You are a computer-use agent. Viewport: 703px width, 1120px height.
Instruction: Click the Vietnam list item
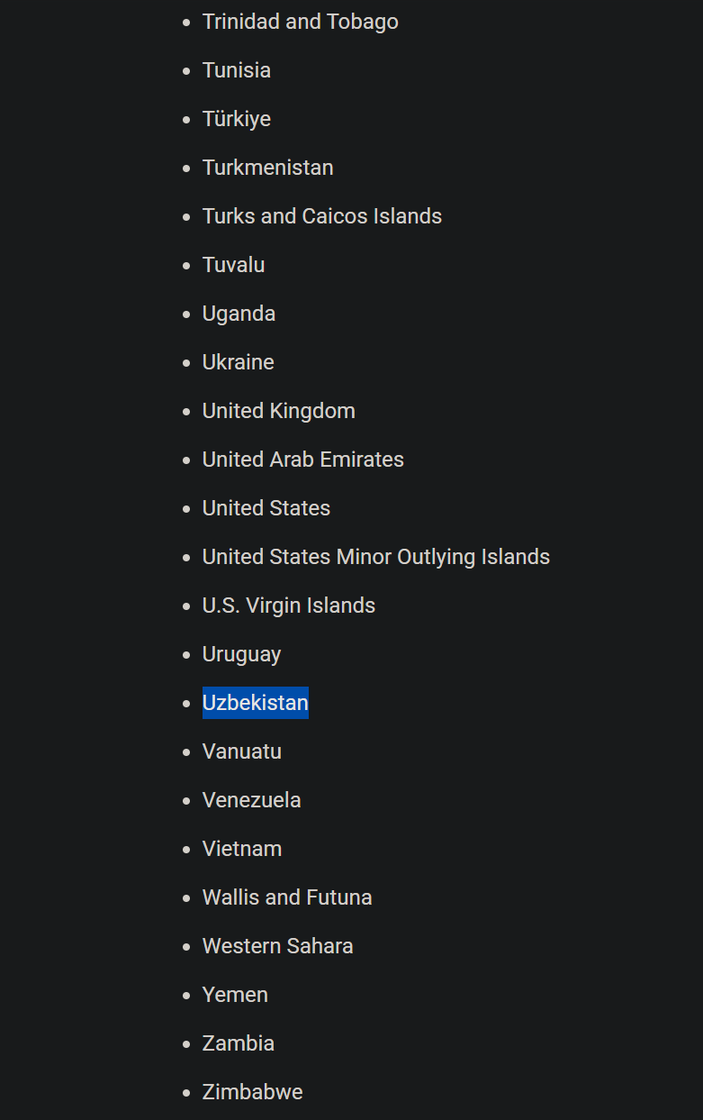pyautogui.click(x=242, y=849)
